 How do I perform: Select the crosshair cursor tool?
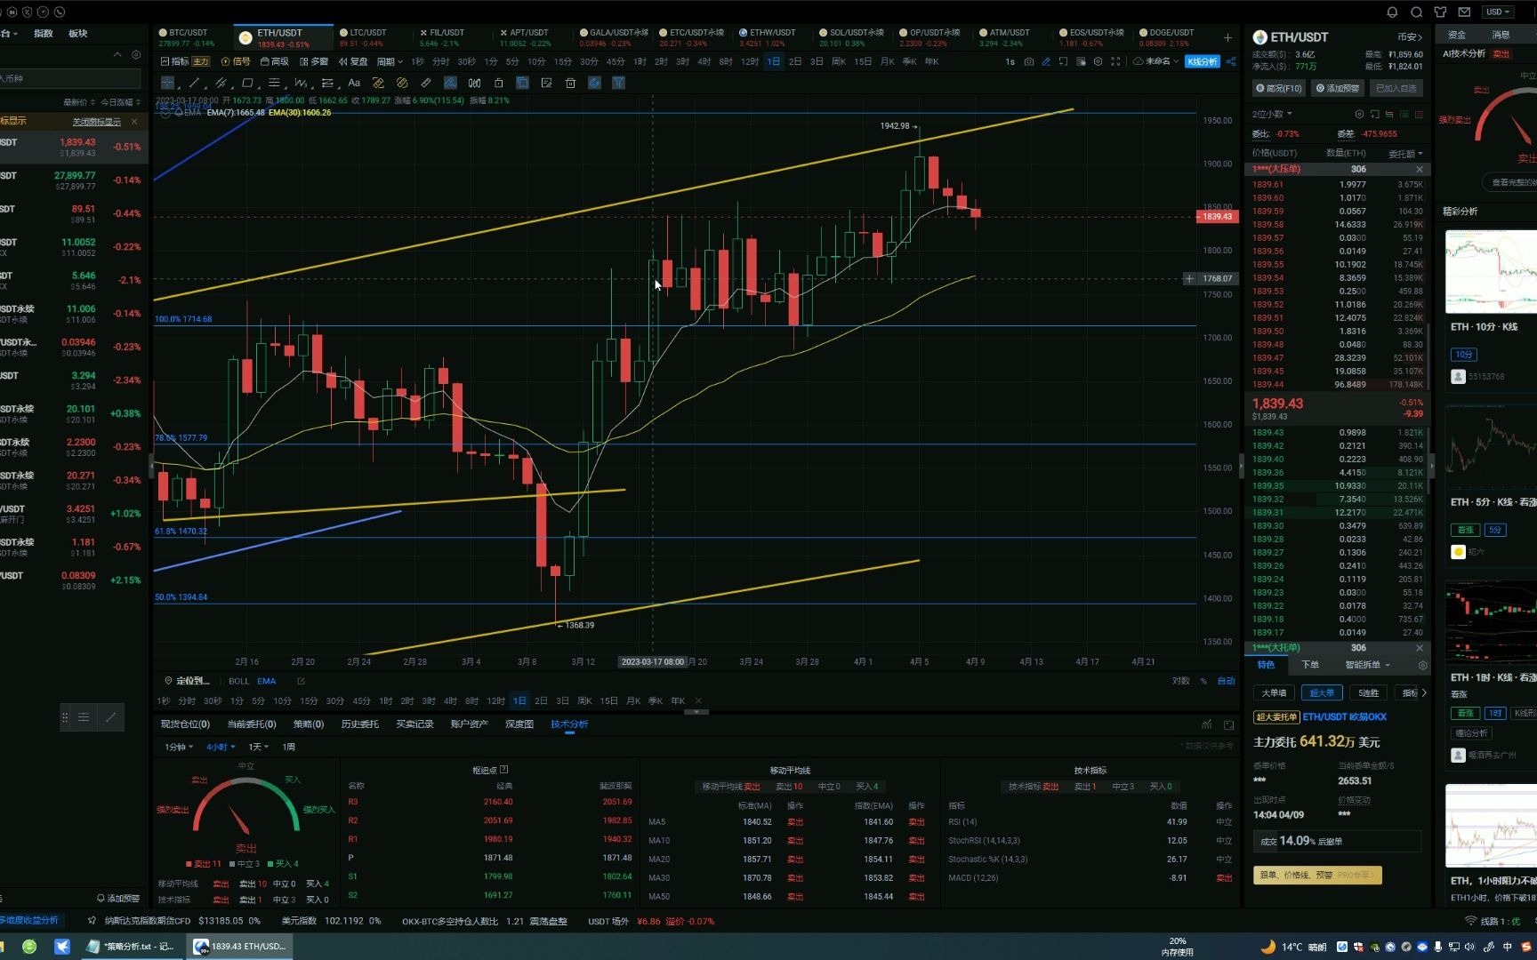pyautogui.click(x=167, y=83)
